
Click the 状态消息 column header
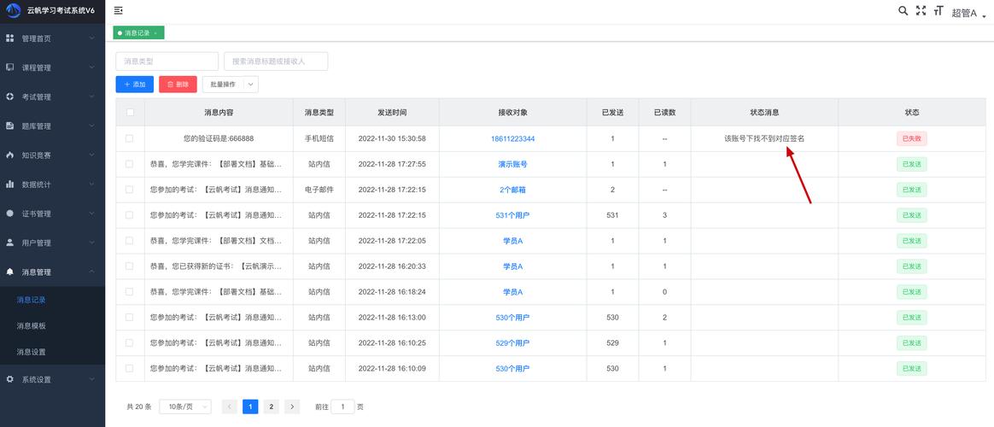(764, 112)
